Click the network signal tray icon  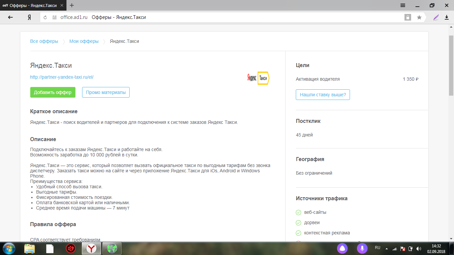(x=395, y=248)
